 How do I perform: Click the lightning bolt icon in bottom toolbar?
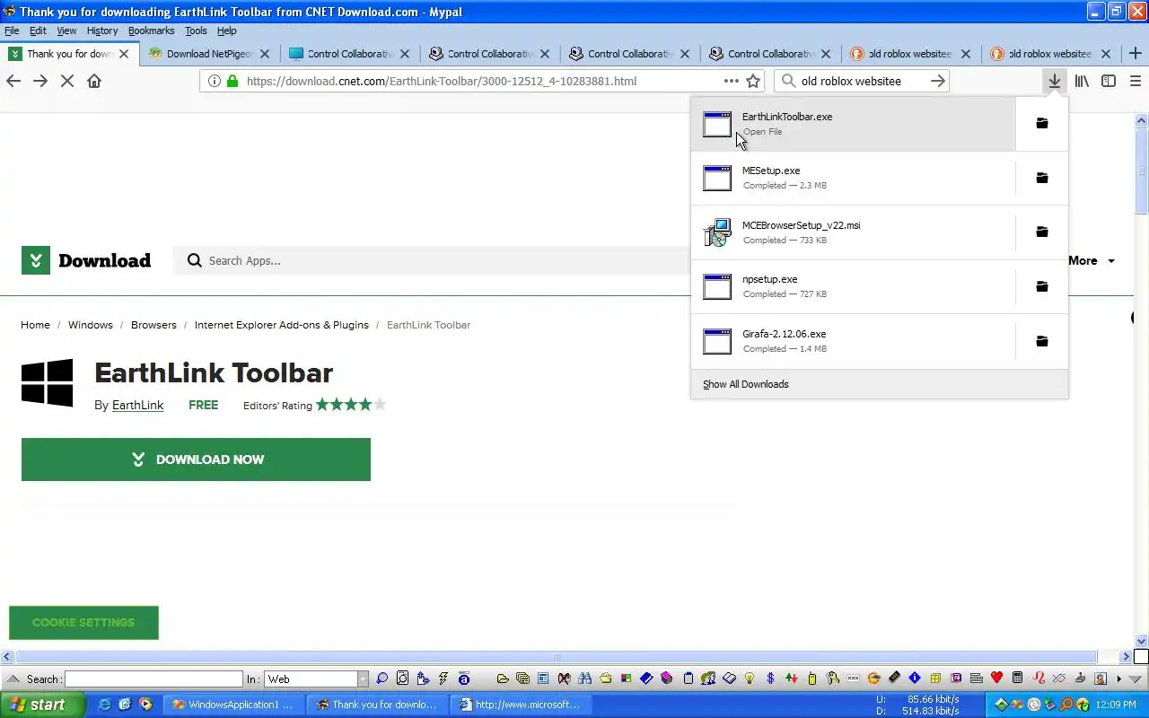(443, 679)
